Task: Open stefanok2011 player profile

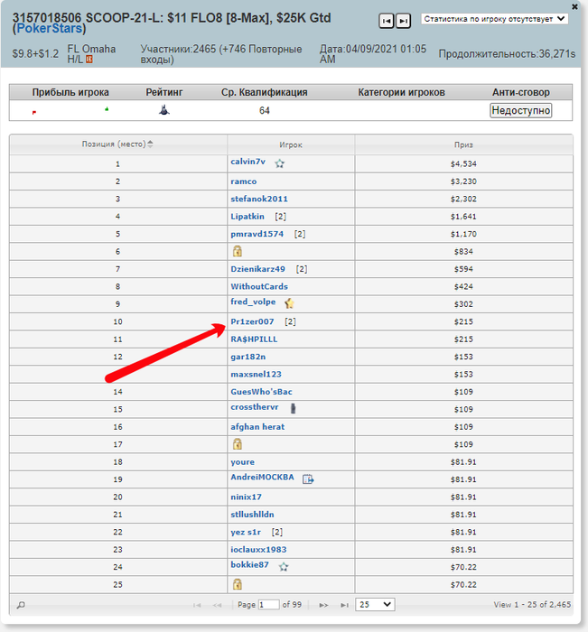Action: 259,199
